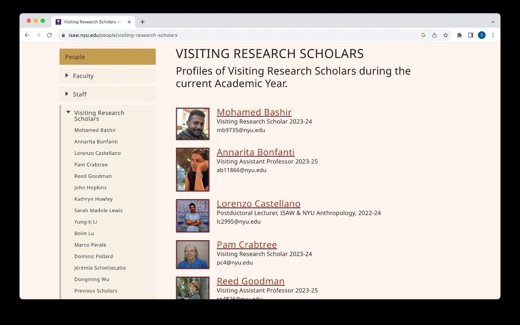Open Visiting Research Scholars sidebar item

click(99, 116)
